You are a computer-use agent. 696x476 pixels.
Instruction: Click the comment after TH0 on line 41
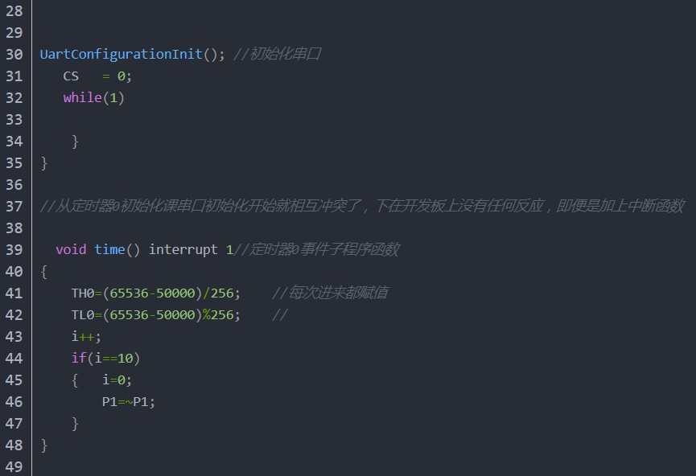[330, 293]
